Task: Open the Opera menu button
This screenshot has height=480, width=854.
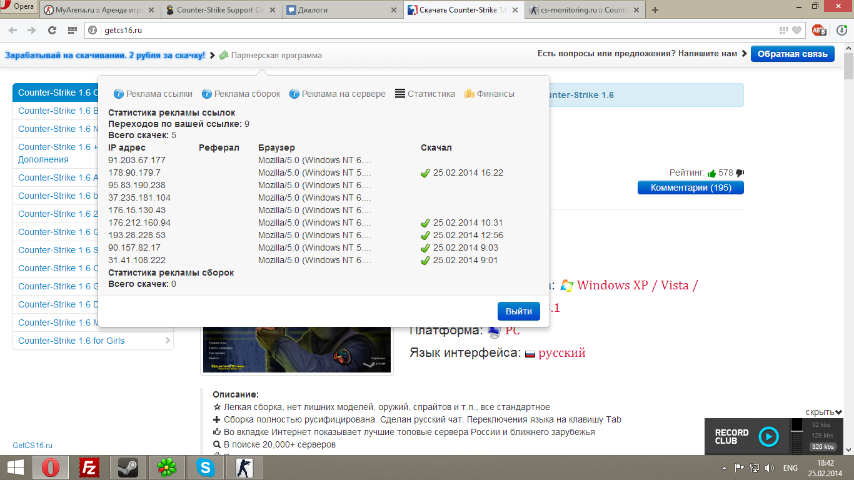Action: pyautogui.click(x=19, y=7)
